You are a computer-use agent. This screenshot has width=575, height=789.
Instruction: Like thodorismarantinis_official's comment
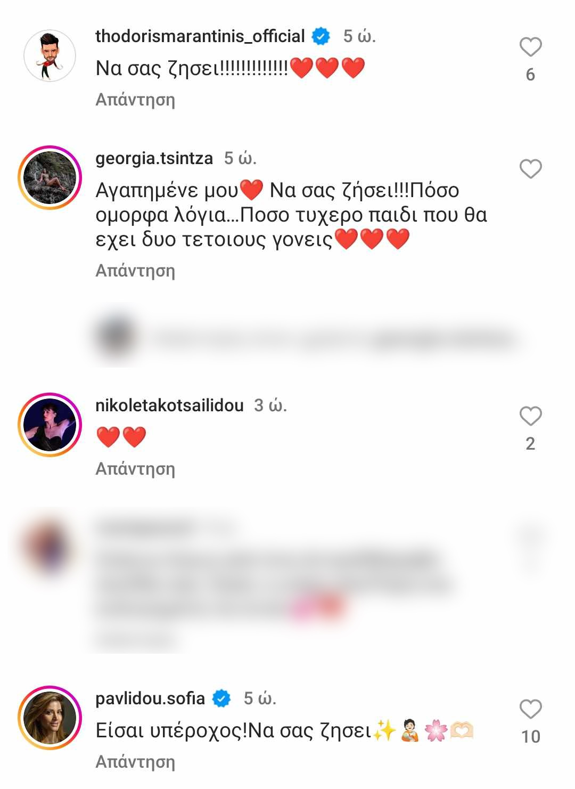530,47
